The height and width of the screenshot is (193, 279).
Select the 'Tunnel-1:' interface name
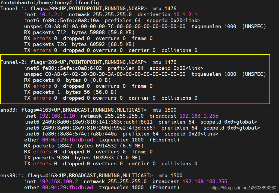coord(14,8)
